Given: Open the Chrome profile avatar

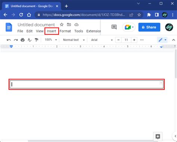Looking at the screenshot, I should point(165,15).
